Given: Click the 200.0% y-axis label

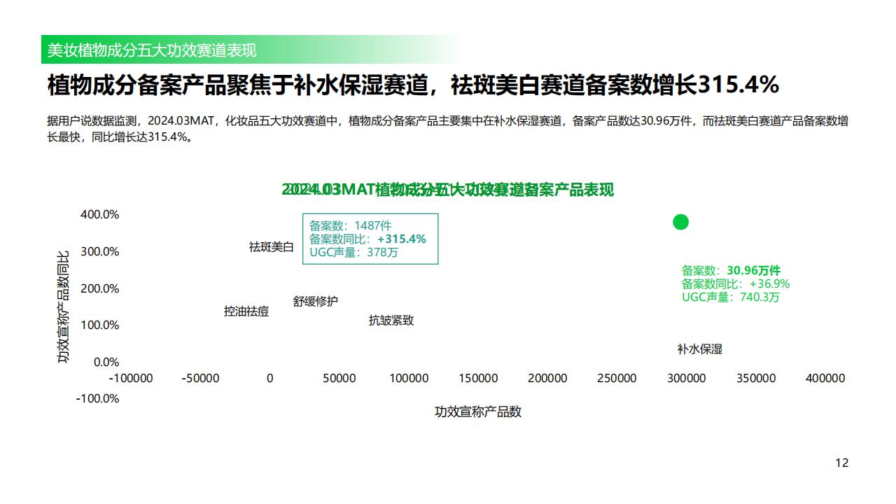Looking at the screenshot, I should (100, 288).
